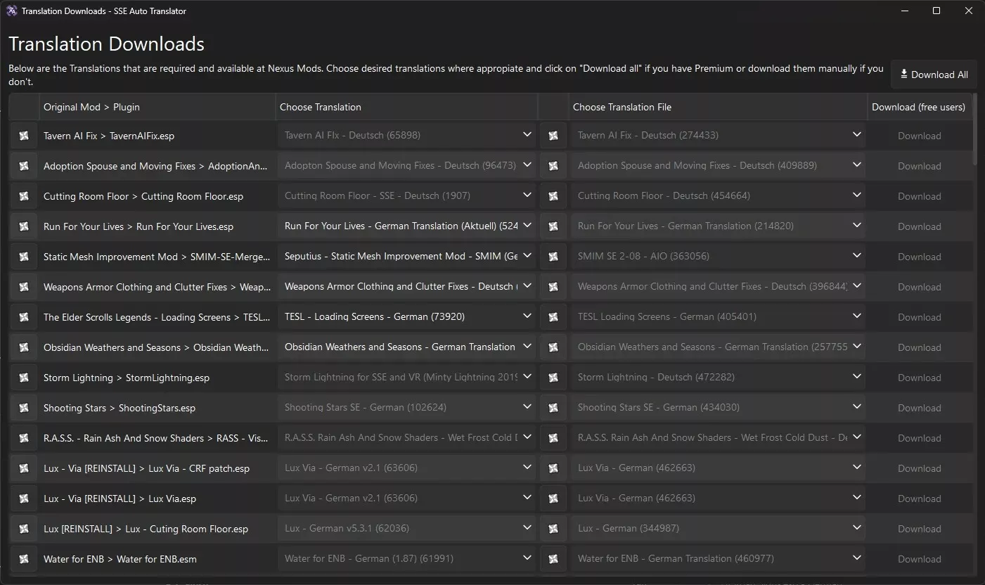Screen dimensions: 985x585
Task: Select the Shooting Stars > ShootingStars.esp cell
Action: (157, 408)
